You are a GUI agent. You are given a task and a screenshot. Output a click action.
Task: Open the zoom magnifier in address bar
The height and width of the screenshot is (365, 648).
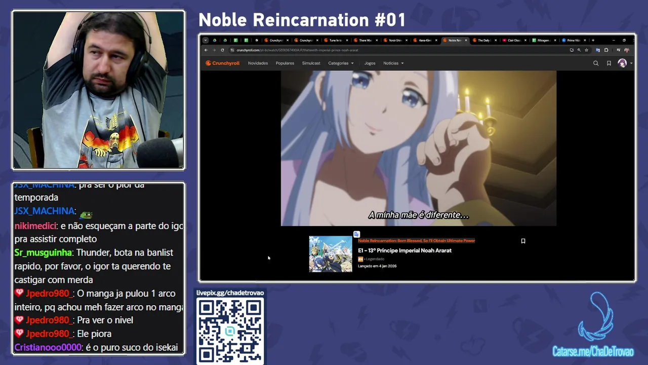(x=579, y=50)
